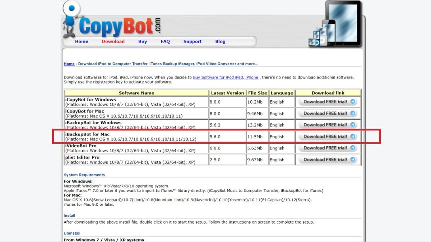Click arrow icon in iVideoBot Pro download
This screenshot has height=242, width=431.
(x=353, y=148)
